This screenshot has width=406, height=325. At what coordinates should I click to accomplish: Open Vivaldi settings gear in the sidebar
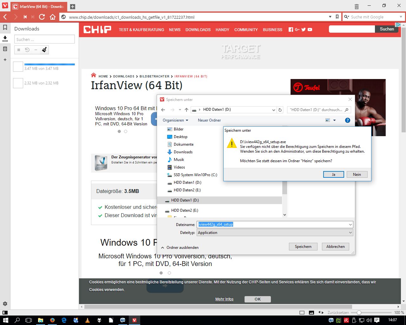[x=5, y=304]
